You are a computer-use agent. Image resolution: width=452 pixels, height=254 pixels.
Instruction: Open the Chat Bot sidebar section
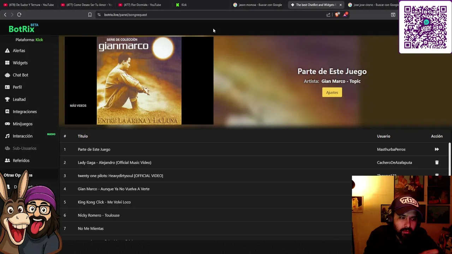click(20, 75)
